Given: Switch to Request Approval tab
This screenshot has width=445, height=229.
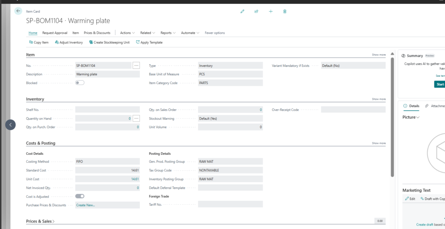Looking at the screenshot, I should pyautogui.click(x=55, y=33).
